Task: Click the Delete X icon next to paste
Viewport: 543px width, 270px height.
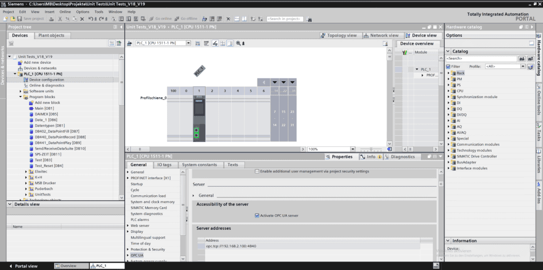Action: click(82, 19)
